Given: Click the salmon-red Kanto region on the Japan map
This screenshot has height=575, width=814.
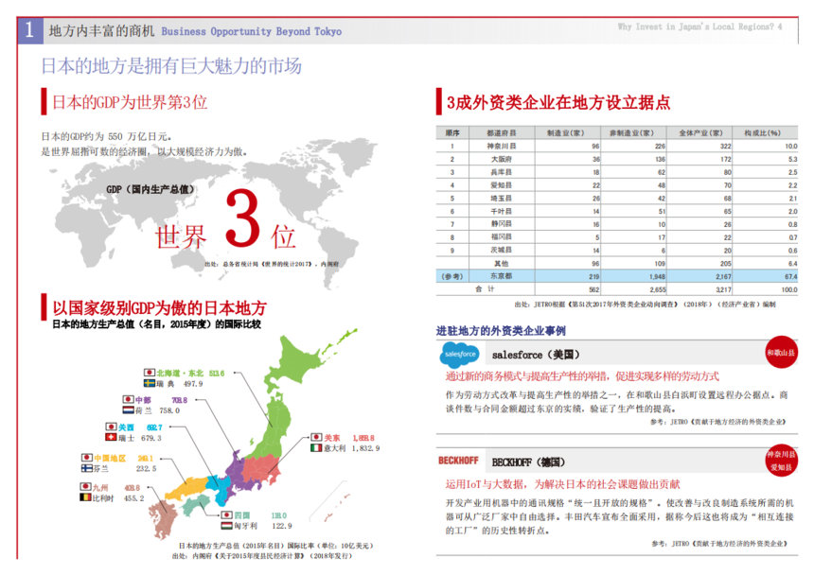Looking at the screenshot, I should click(260, 469).
